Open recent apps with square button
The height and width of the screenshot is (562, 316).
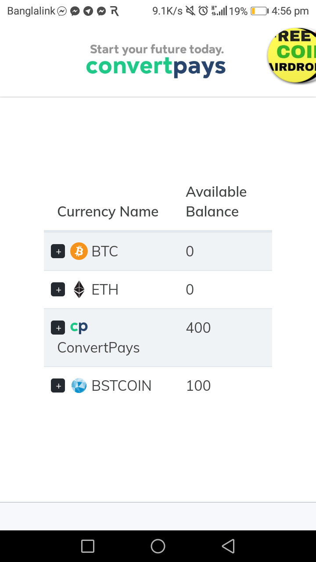pos(88,546)
